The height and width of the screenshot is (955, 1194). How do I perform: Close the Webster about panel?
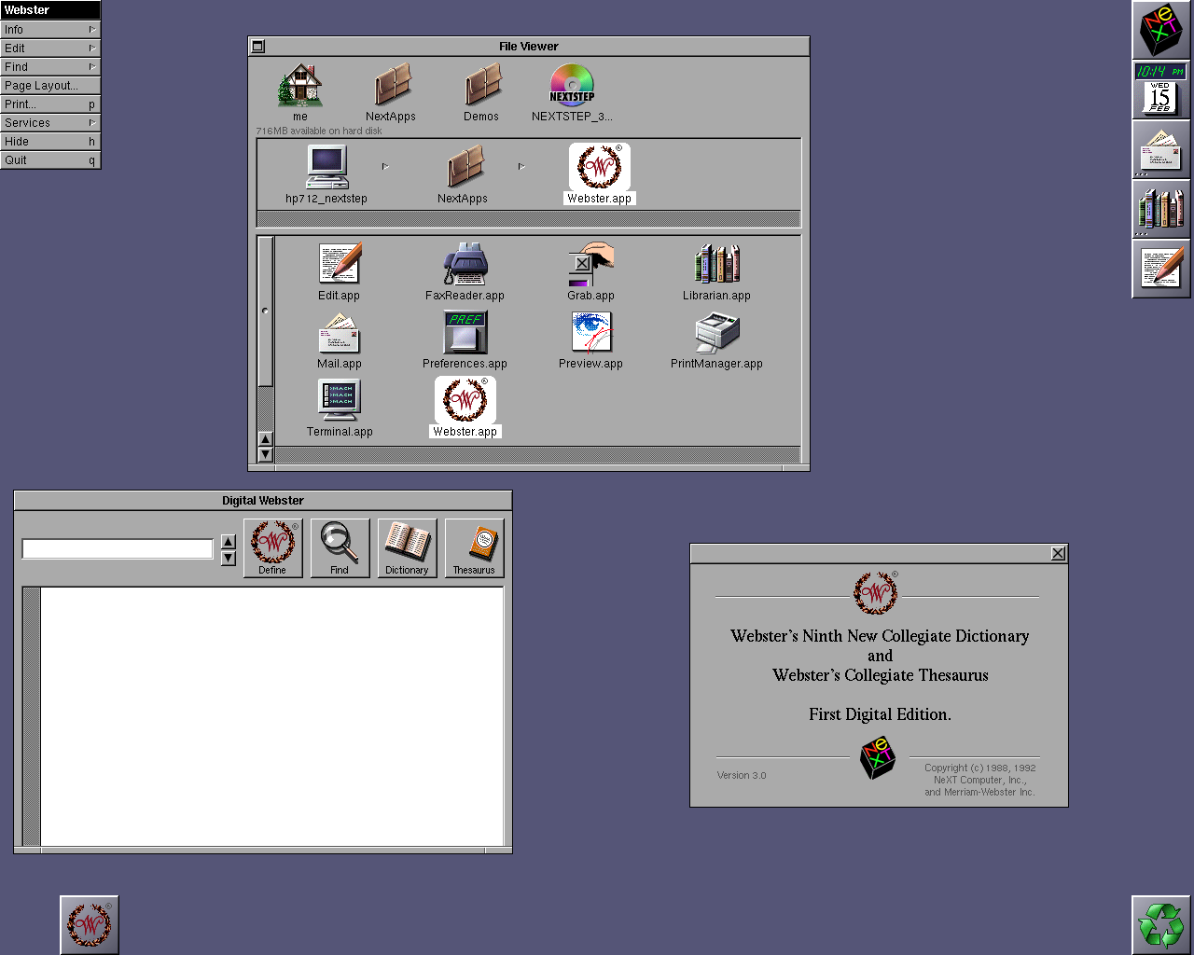pos(1058,553)
